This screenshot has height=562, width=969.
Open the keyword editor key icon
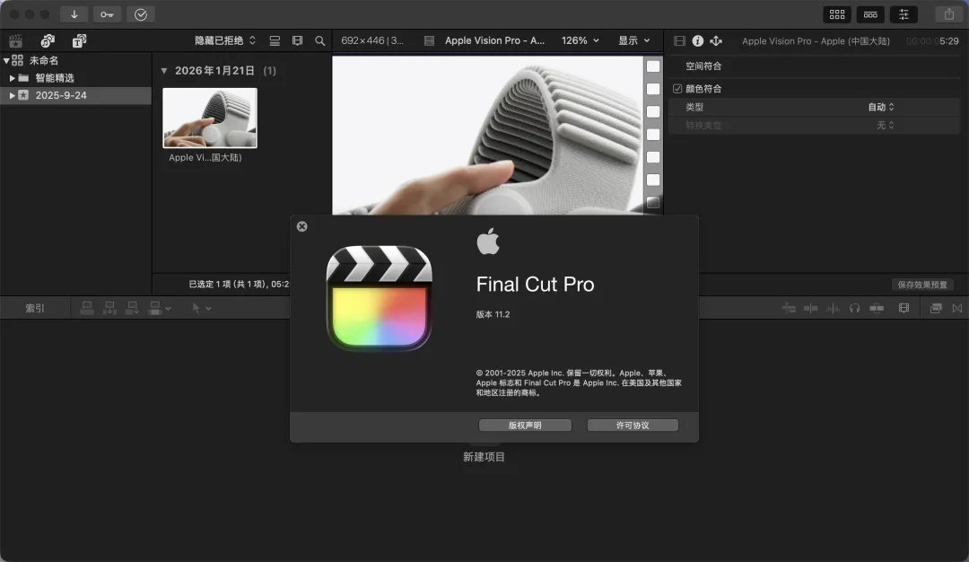107,14
